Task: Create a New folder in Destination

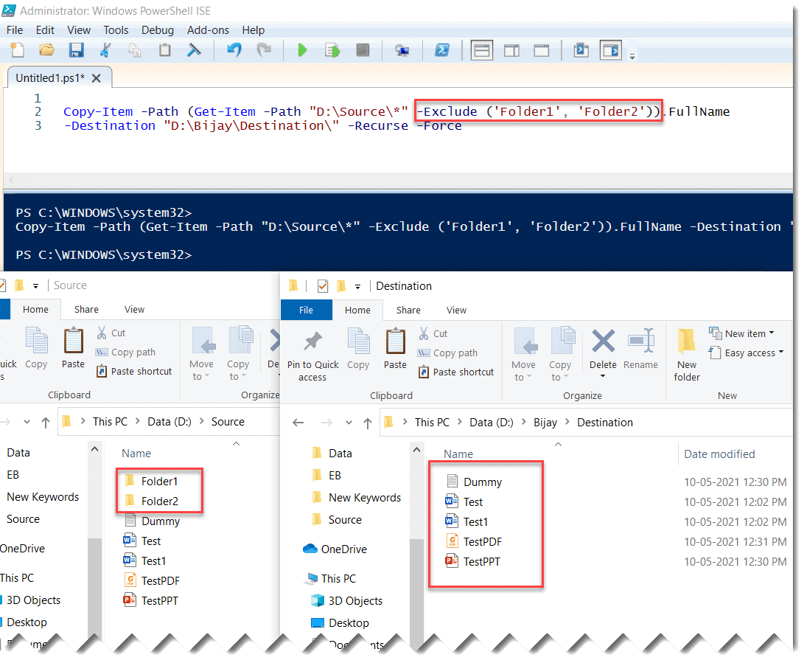Action: [x=686, y=353]
